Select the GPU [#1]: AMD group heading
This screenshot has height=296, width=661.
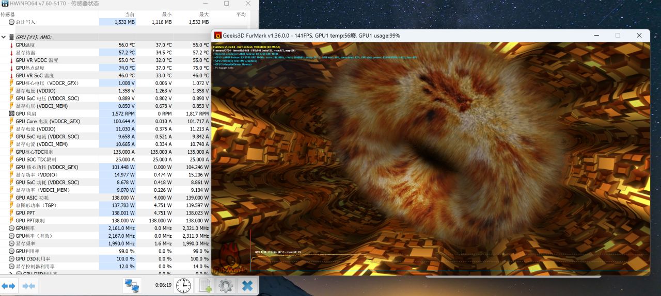34,37
